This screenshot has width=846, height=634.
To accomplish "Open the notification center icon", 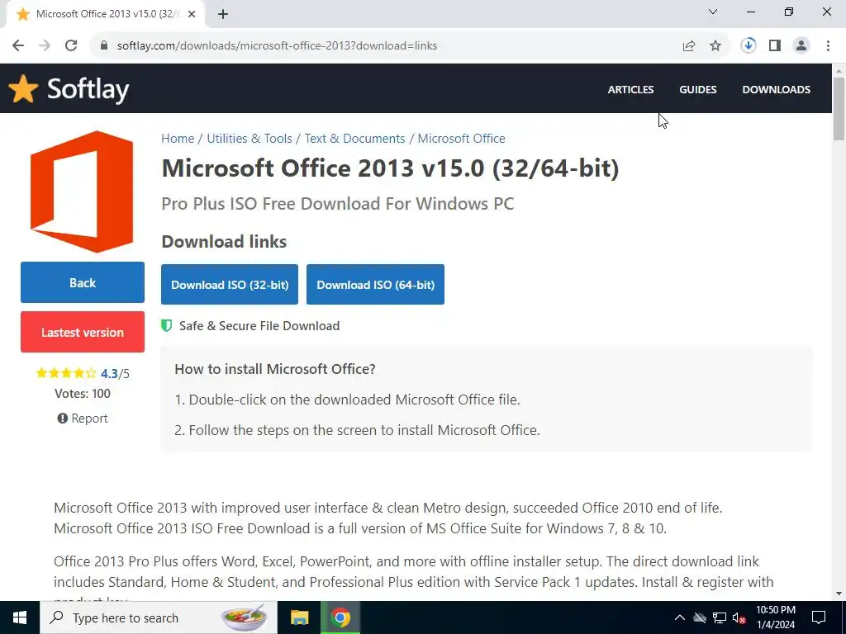I will click(819, 617).
